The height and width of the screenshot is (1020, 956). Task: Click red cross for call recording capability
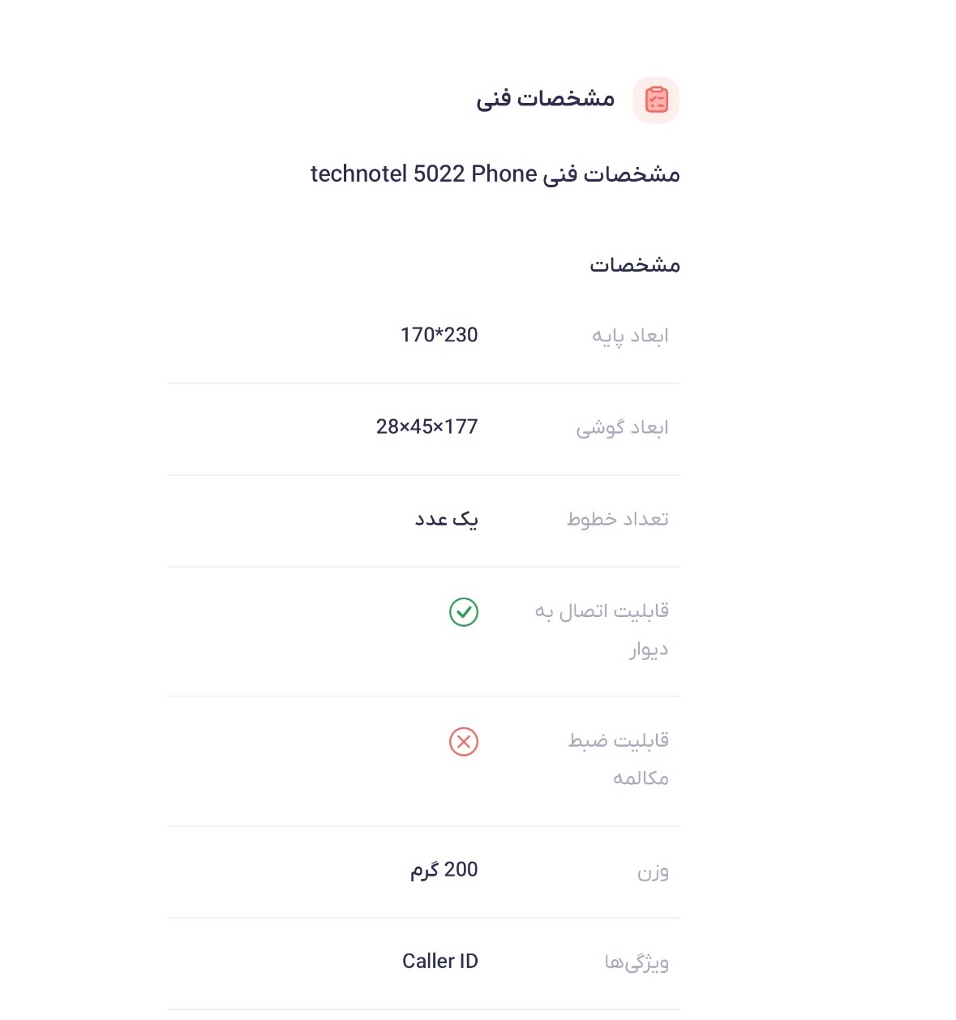[x=464, y=742]
